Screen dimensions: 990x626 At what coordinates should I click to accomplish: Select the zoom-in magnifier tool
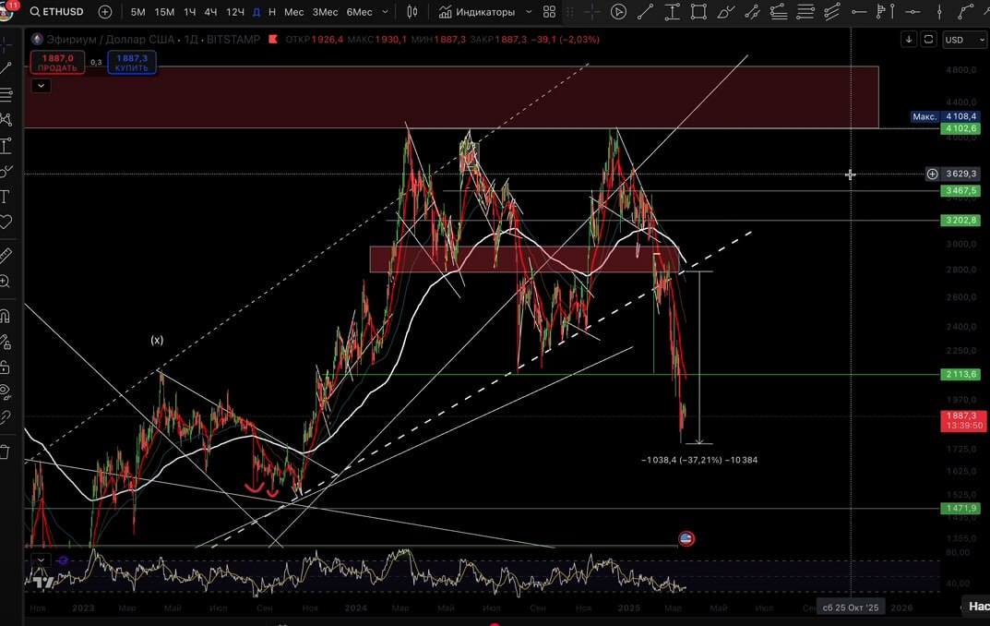click(6, 281)
